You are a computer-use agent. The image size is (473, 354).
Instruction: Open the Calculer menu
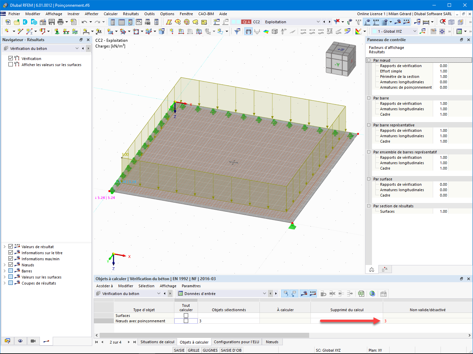coord(111,14)
